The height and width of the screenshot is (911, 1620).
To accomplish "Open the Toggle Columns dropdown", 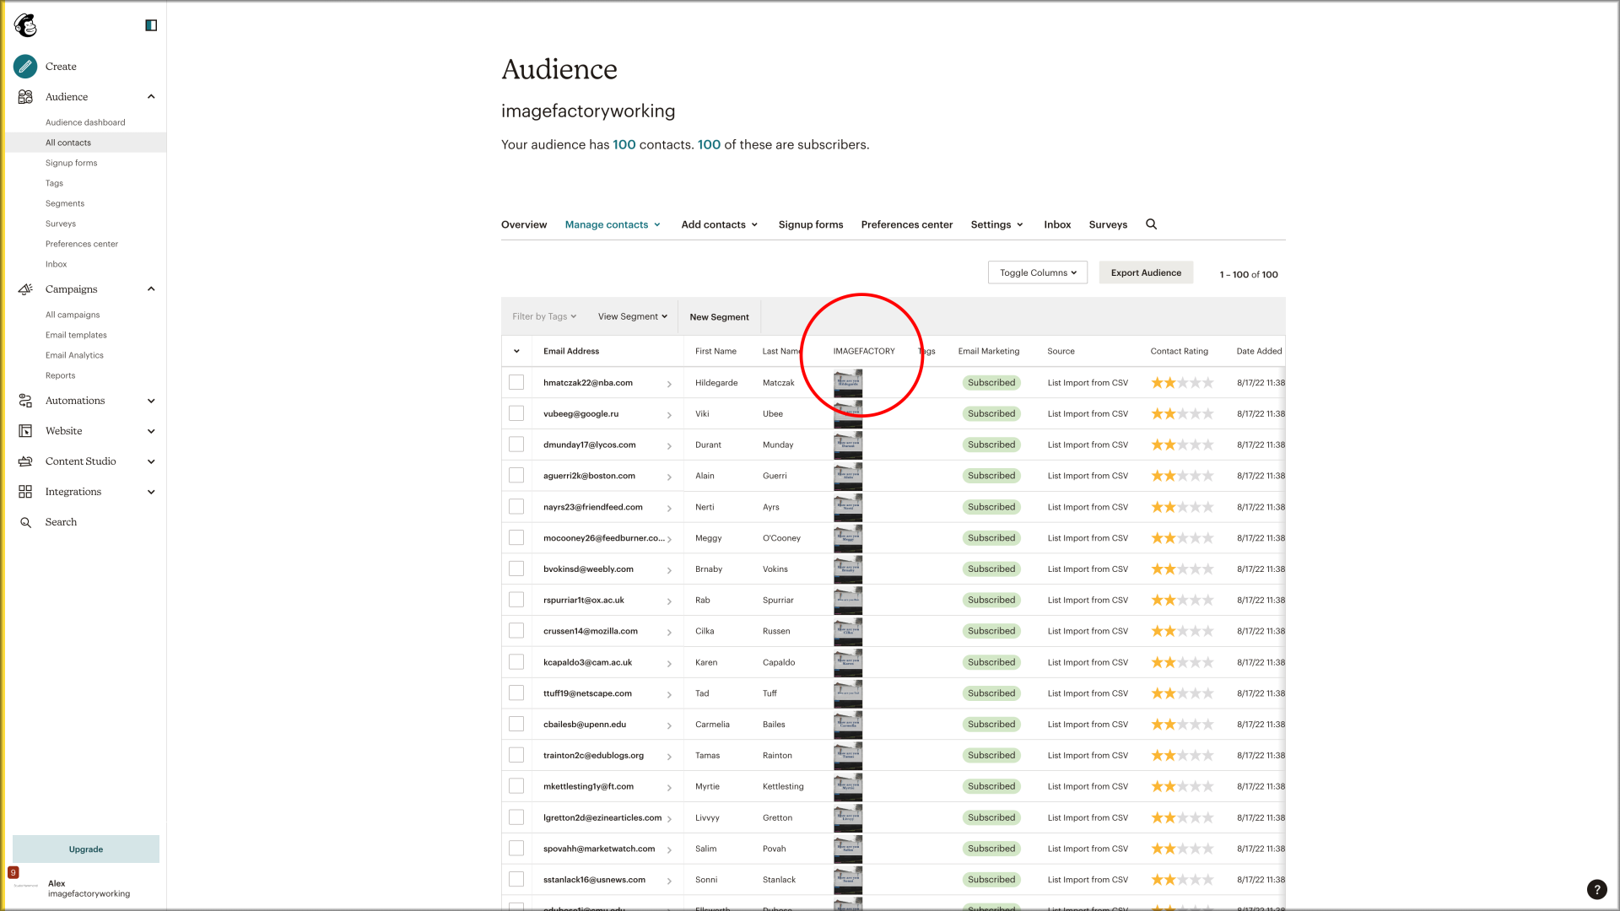I will (1037, 272).
